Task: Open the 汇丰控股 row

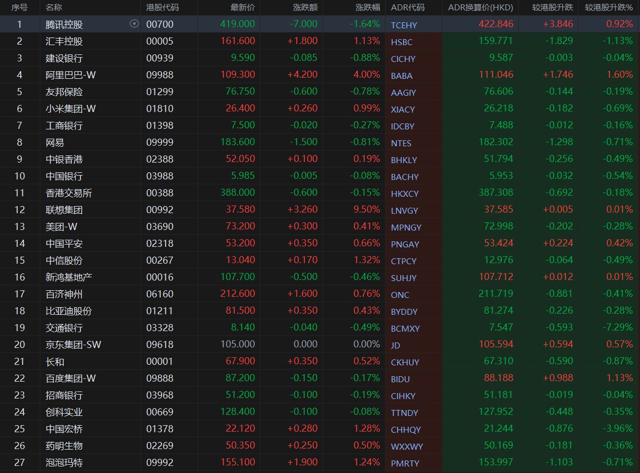Action: point(320,41)
